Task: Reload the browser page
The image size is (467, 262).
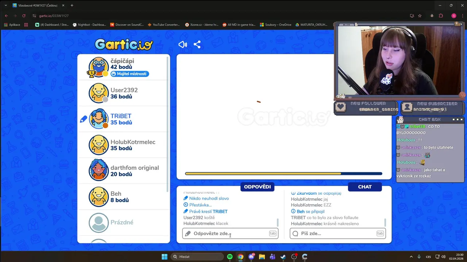Action: [24, 16]
